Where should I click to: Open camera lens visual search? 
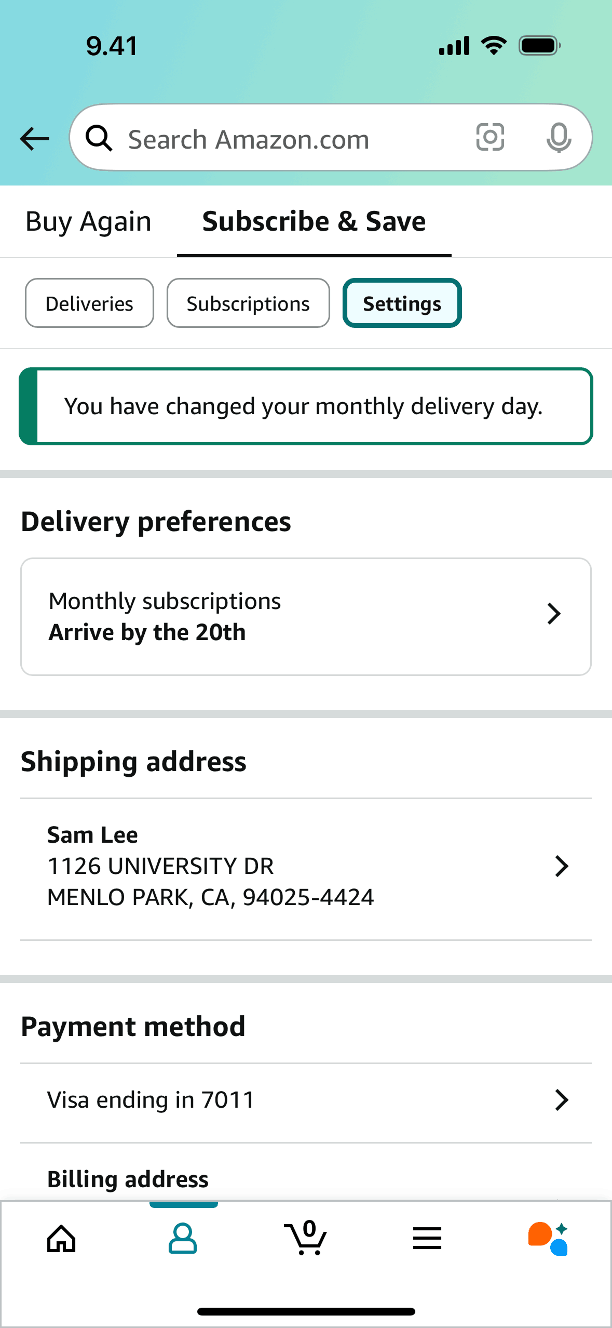[490, 138]
